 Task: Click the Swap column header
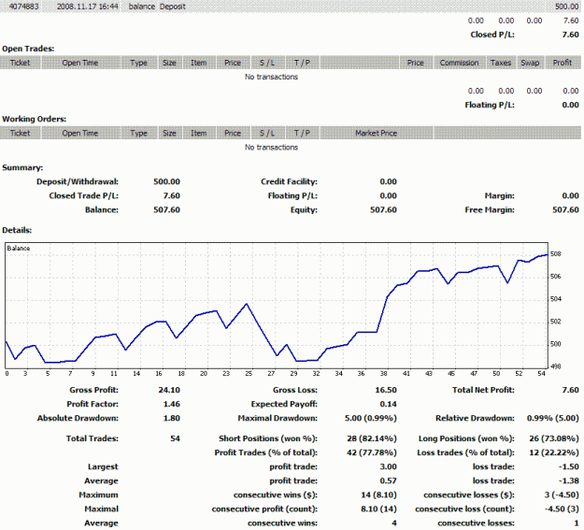tap(530, 63)
